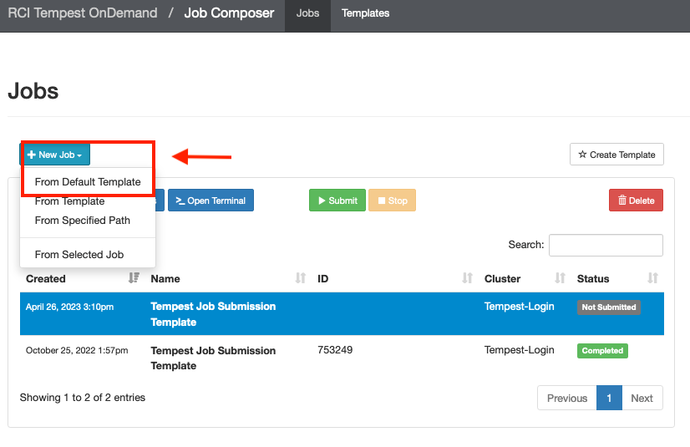Choose From Default Template option

pos(88,181)
